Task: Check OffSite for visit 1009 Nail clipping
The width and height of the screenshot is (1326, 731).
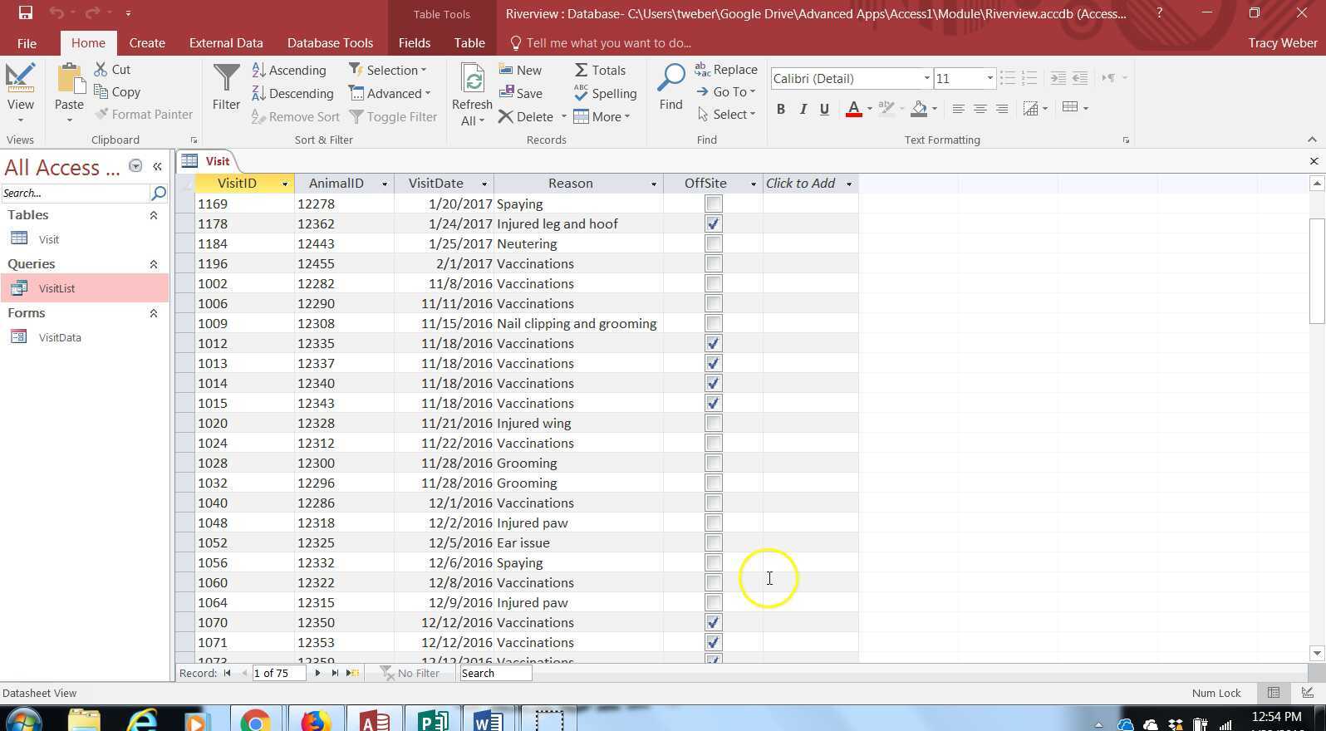Action: (713, 323)
